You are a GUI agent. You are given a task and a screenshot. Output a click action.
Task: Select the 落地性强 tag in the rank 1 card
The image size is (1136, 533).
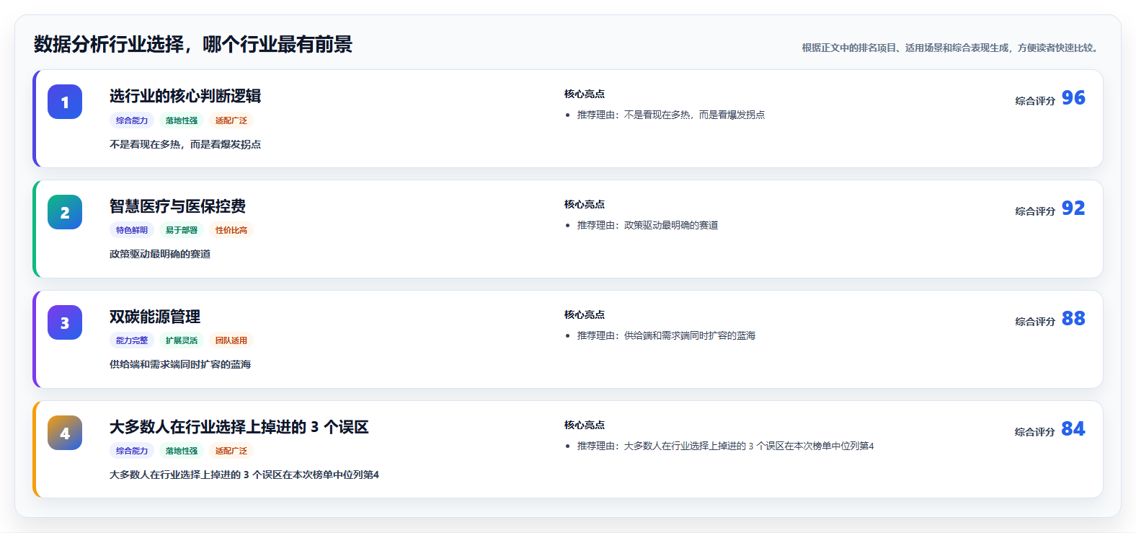182,120
